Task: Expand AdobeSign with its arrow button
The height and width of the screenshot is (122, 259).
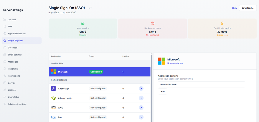Action: [x=141, y=89]
